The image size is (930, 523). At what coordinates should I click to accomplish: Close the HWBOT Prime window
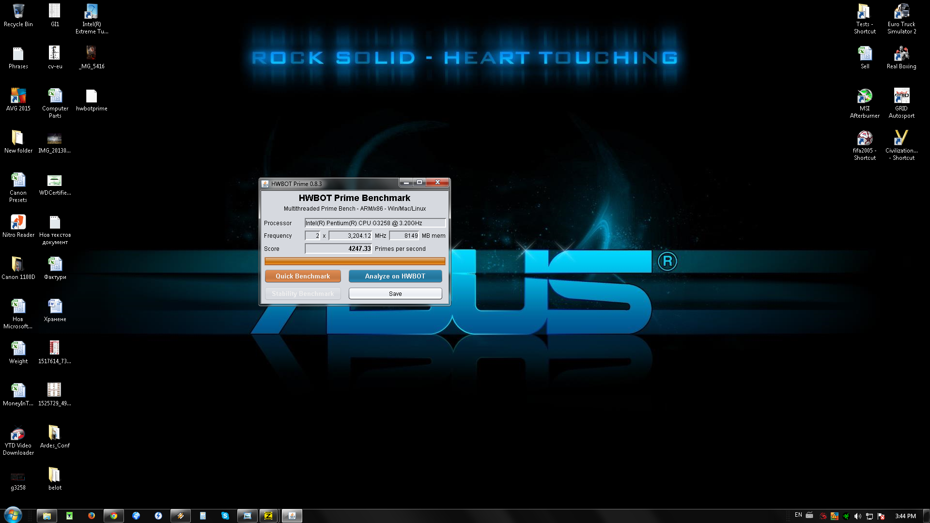(437, 183)
